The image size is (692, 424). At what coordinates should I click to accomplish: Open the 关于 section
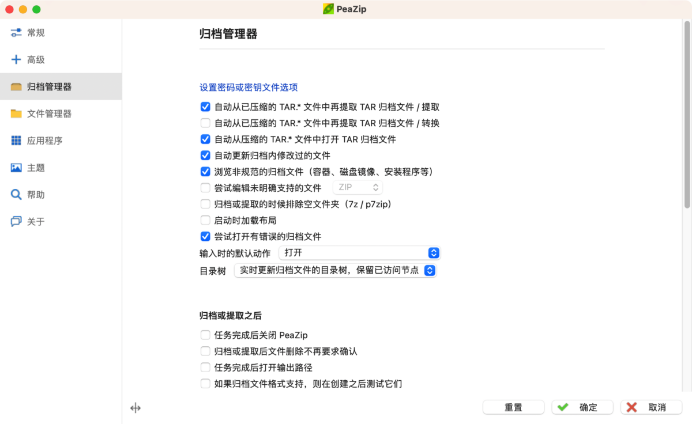coord(61,222)
